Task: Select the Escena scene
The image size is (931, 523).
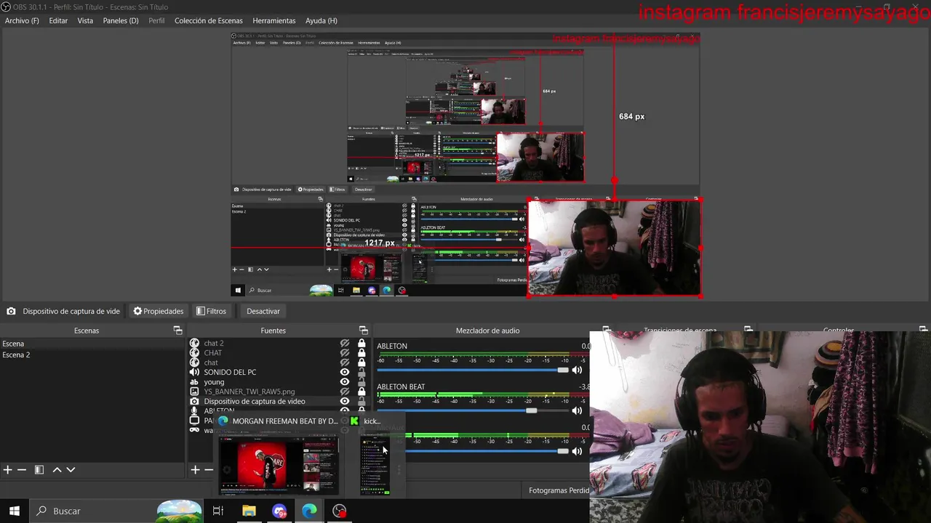Action: (x=93, y=344)
